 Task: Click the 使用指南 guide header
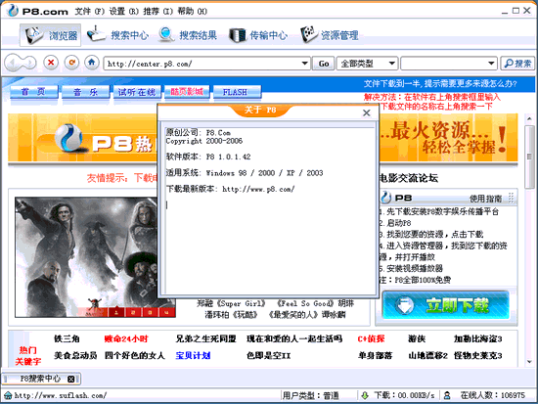point(485,199)
